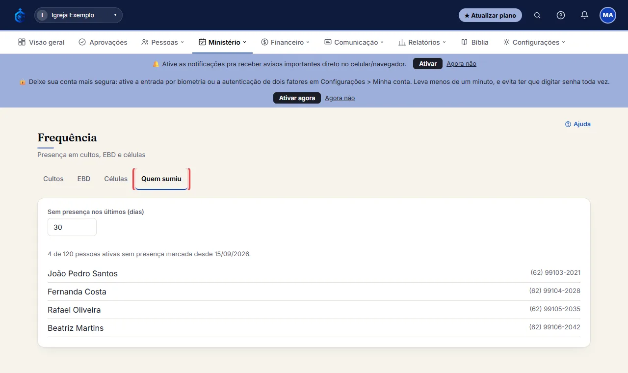This screenshot has height=373, width=628.
Task: Open the Ajuda help link
Action: click(x=578, y=124)
